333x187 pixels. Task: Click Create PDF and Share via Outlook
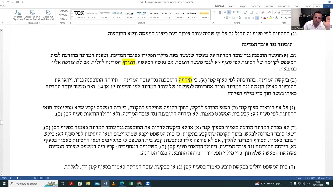[x=32, y=15]
